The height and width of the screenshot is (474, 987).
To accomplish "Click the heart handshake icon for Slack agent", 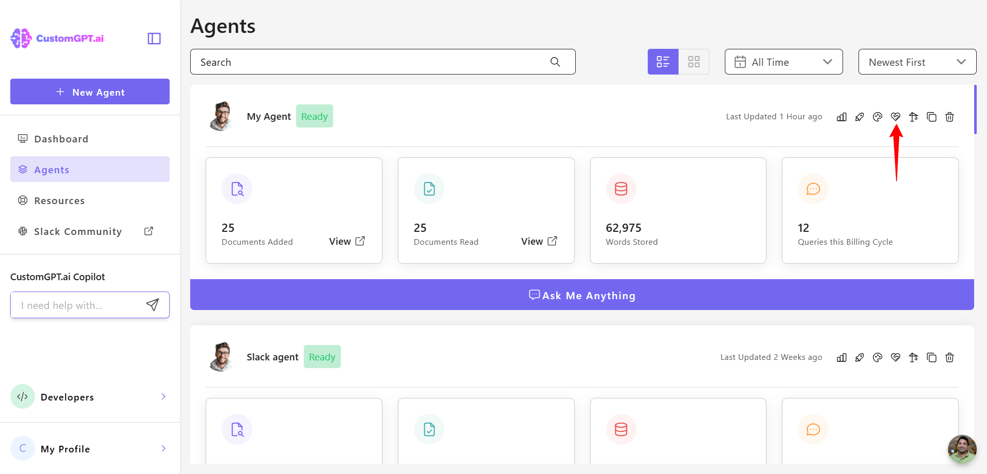I will click(895, 357).
